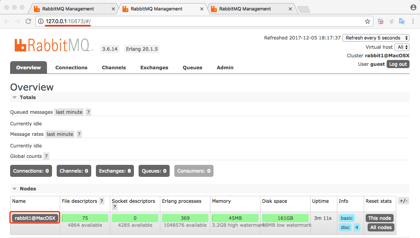Viewport: 420px width, 238px height.
Task: Log out the guest user
Action: pos(398,64)
